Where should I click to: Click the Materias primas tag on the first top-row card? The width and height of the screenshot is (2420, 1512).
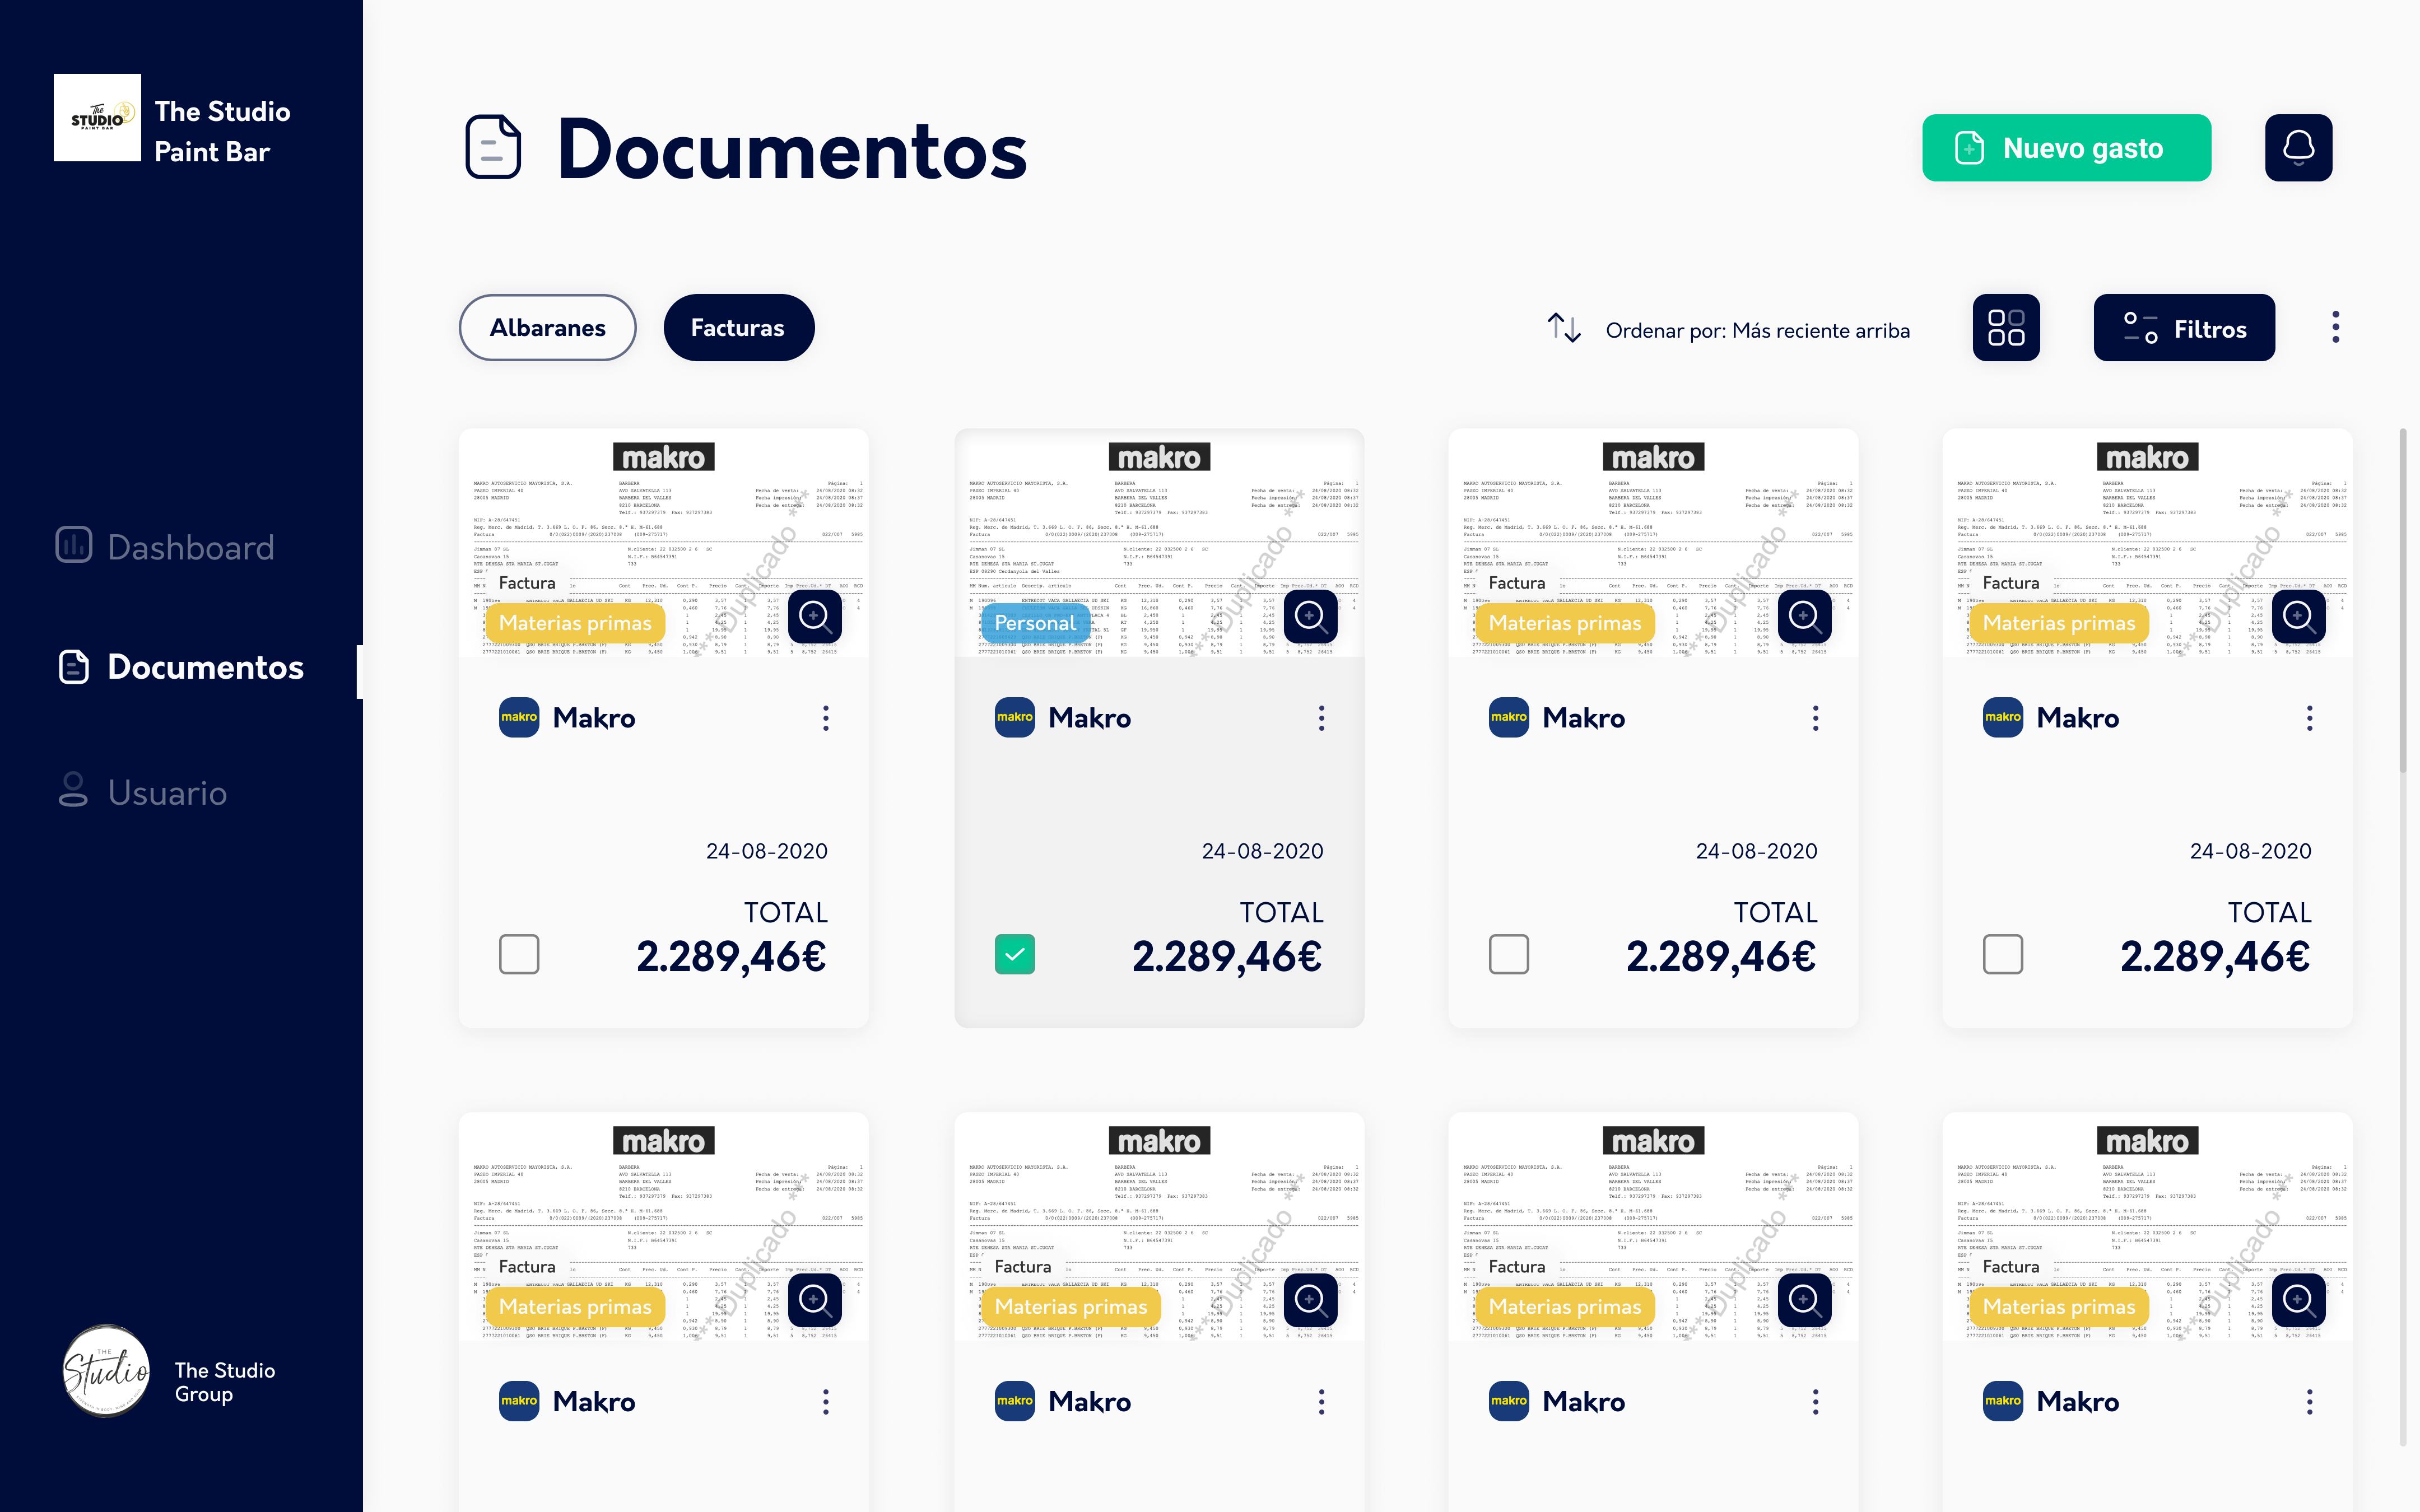point(575,623)
